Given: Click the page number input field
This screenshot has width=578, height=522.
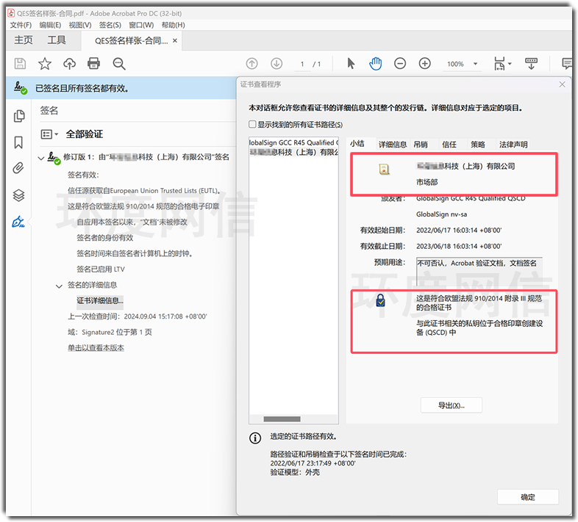Looking at the screenshot, I should [x=302, y=64].
